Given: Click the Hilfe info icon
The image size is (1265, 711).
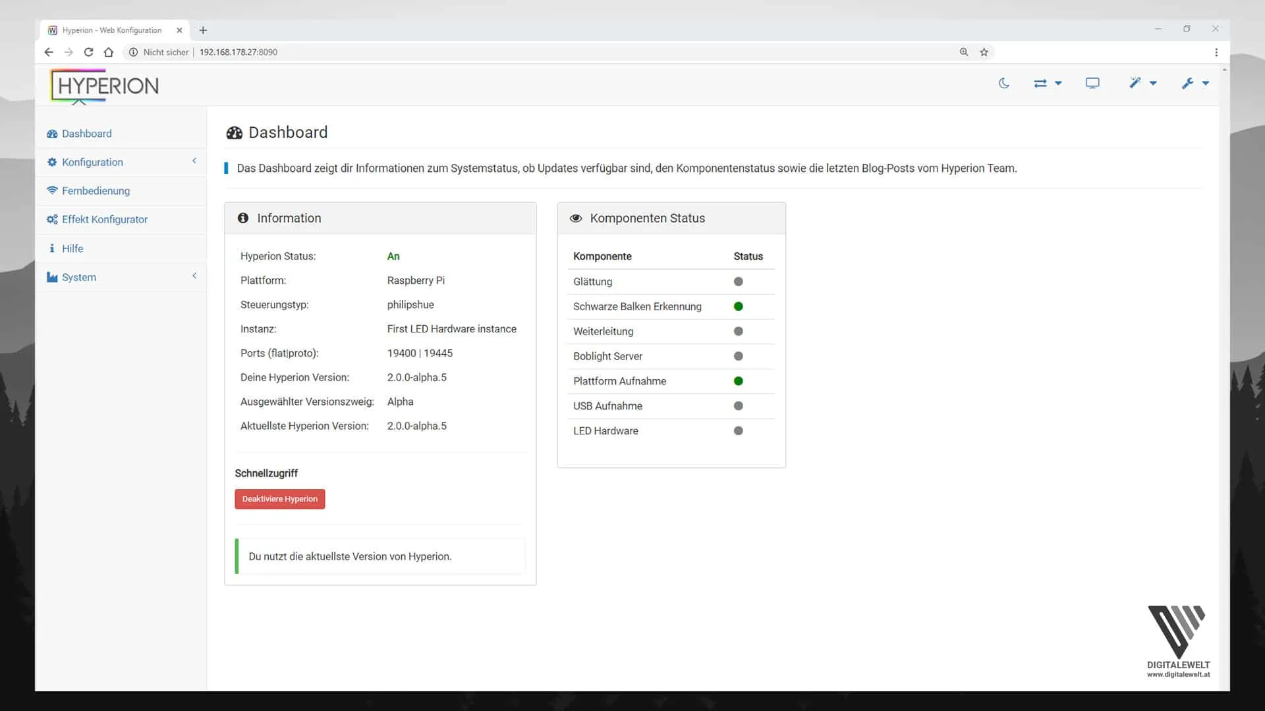Looking at the screenshot, I should 52,248.
